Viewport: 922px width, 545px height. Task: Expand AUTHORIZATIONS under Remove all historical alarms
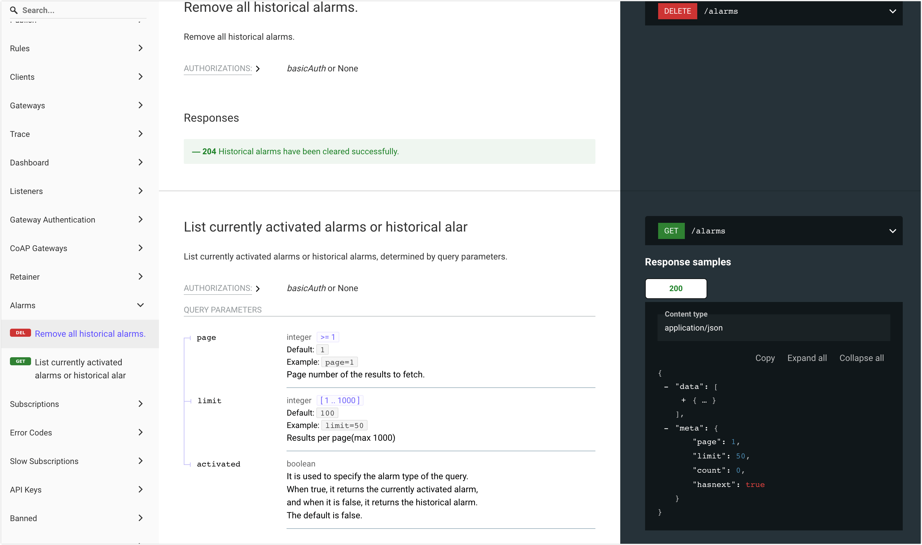258,69
